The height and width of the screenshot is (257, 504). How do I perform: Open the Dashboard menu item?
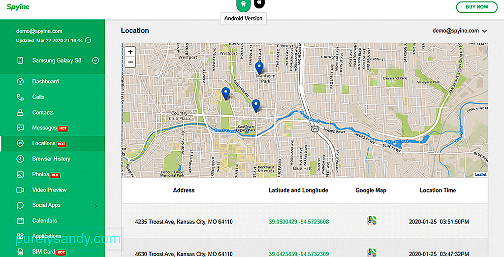[x=45, y=81]
